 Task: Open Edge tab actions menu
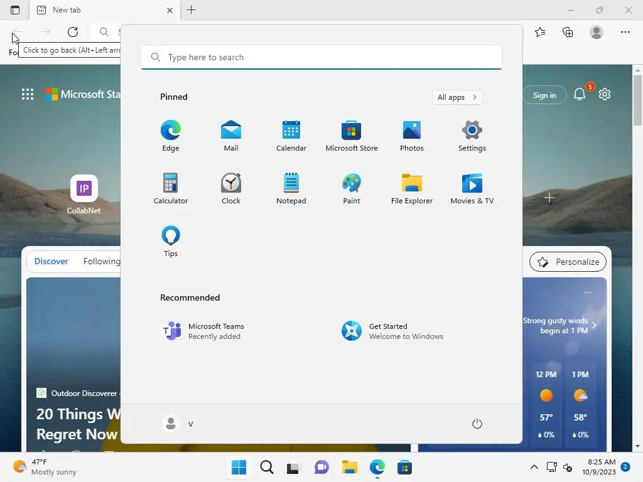point(15,10)
